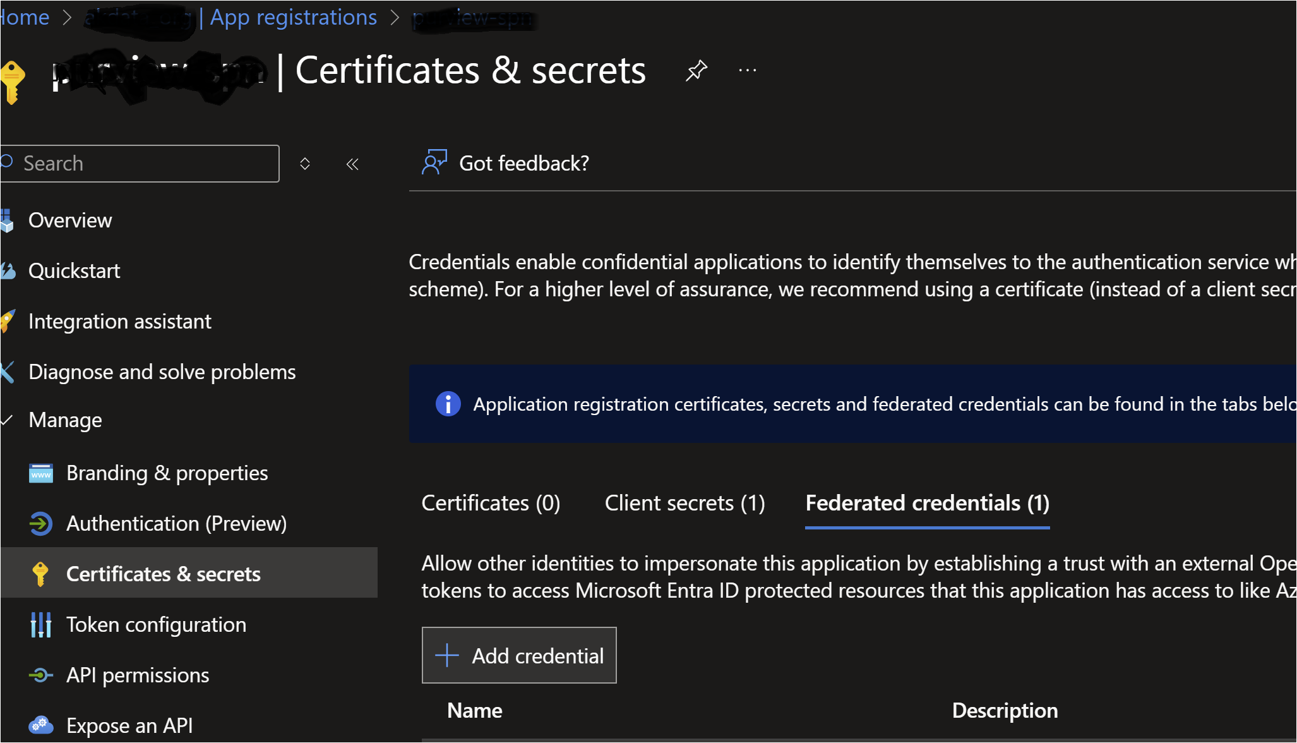Image resolution: width=1297 pixels, height=743 pixels.
Task: Click the search magnifier icon
Action: (x=7, y=162)
